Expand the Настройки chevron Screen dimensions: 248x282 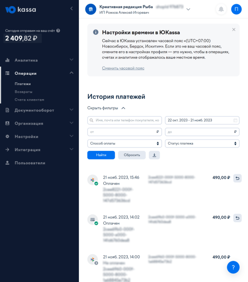click(x=71, y=136)
